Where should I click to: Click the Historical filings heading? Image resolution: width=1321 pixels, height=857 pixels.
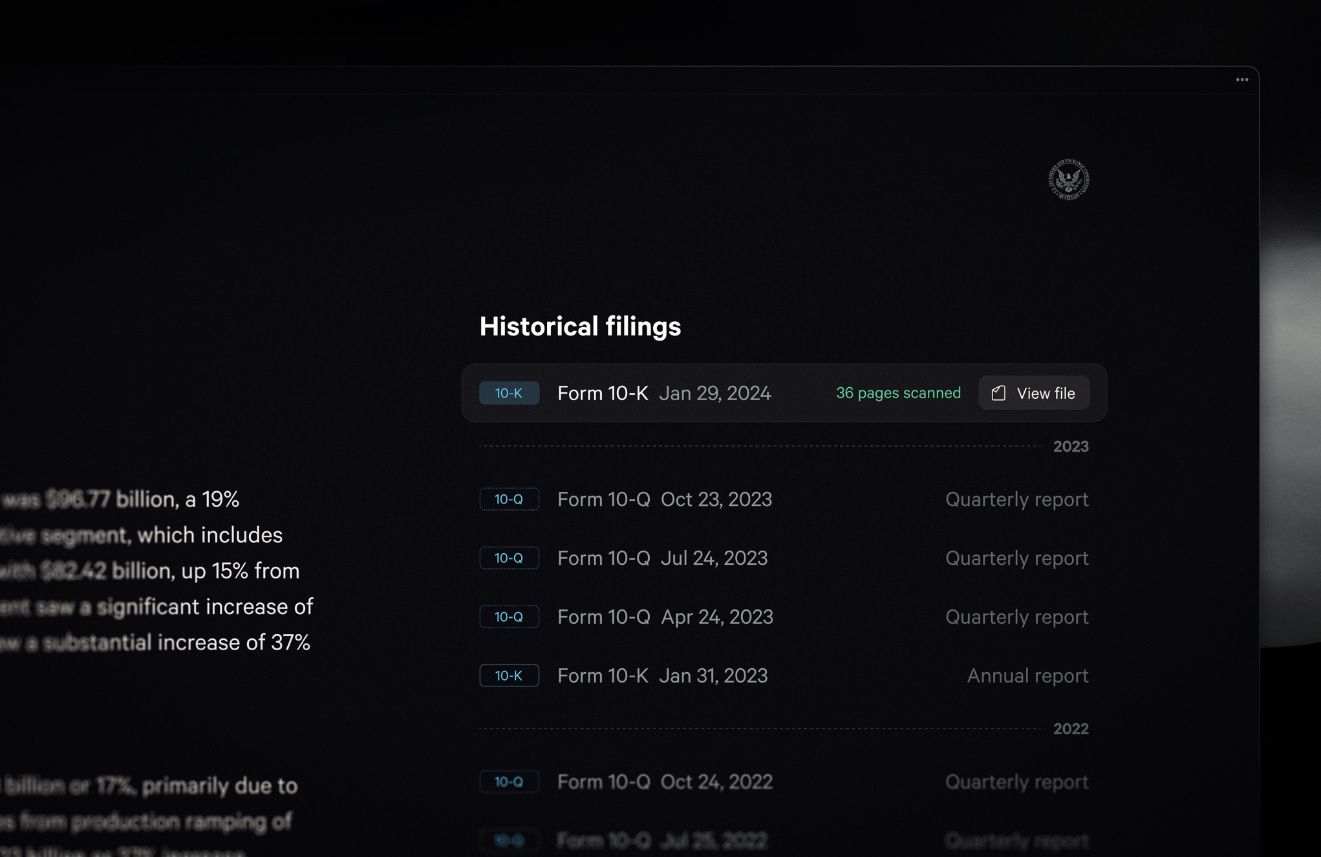pos(580,326)
